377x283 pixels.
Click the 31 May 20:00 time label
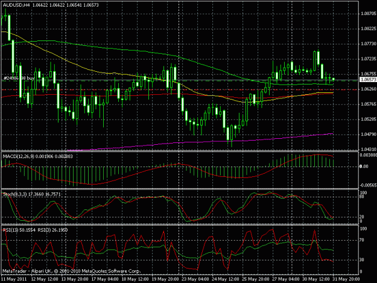(x=346, y=279)
